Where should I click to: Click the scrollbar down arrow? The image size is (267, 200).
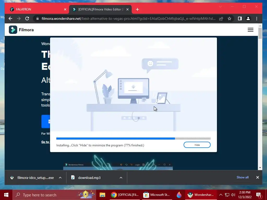[260, 168]
